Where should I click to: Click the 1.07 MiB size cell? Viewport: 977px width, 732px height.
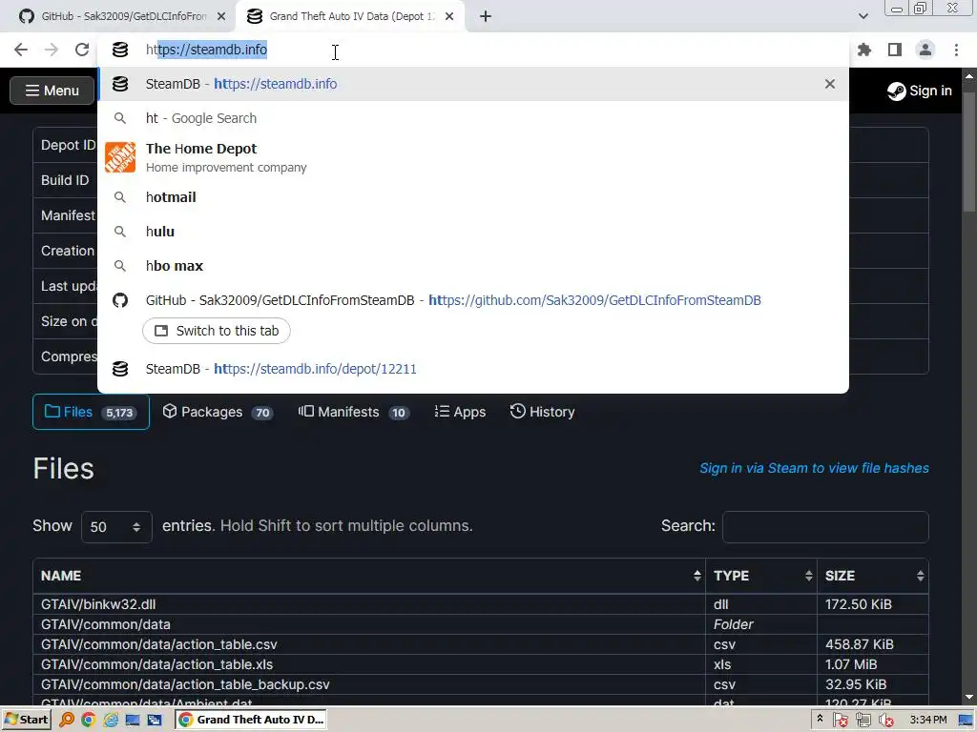pos(873,664)
